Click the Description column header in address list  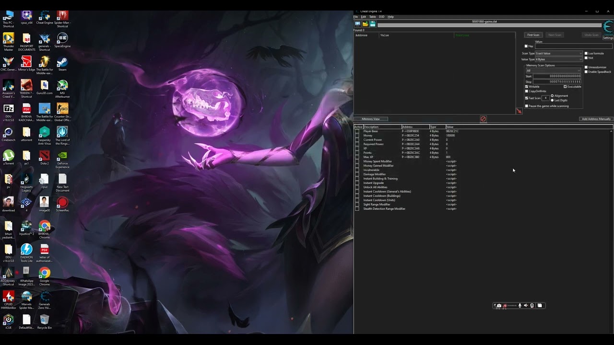pyautogui.click(x=382, y=127)
